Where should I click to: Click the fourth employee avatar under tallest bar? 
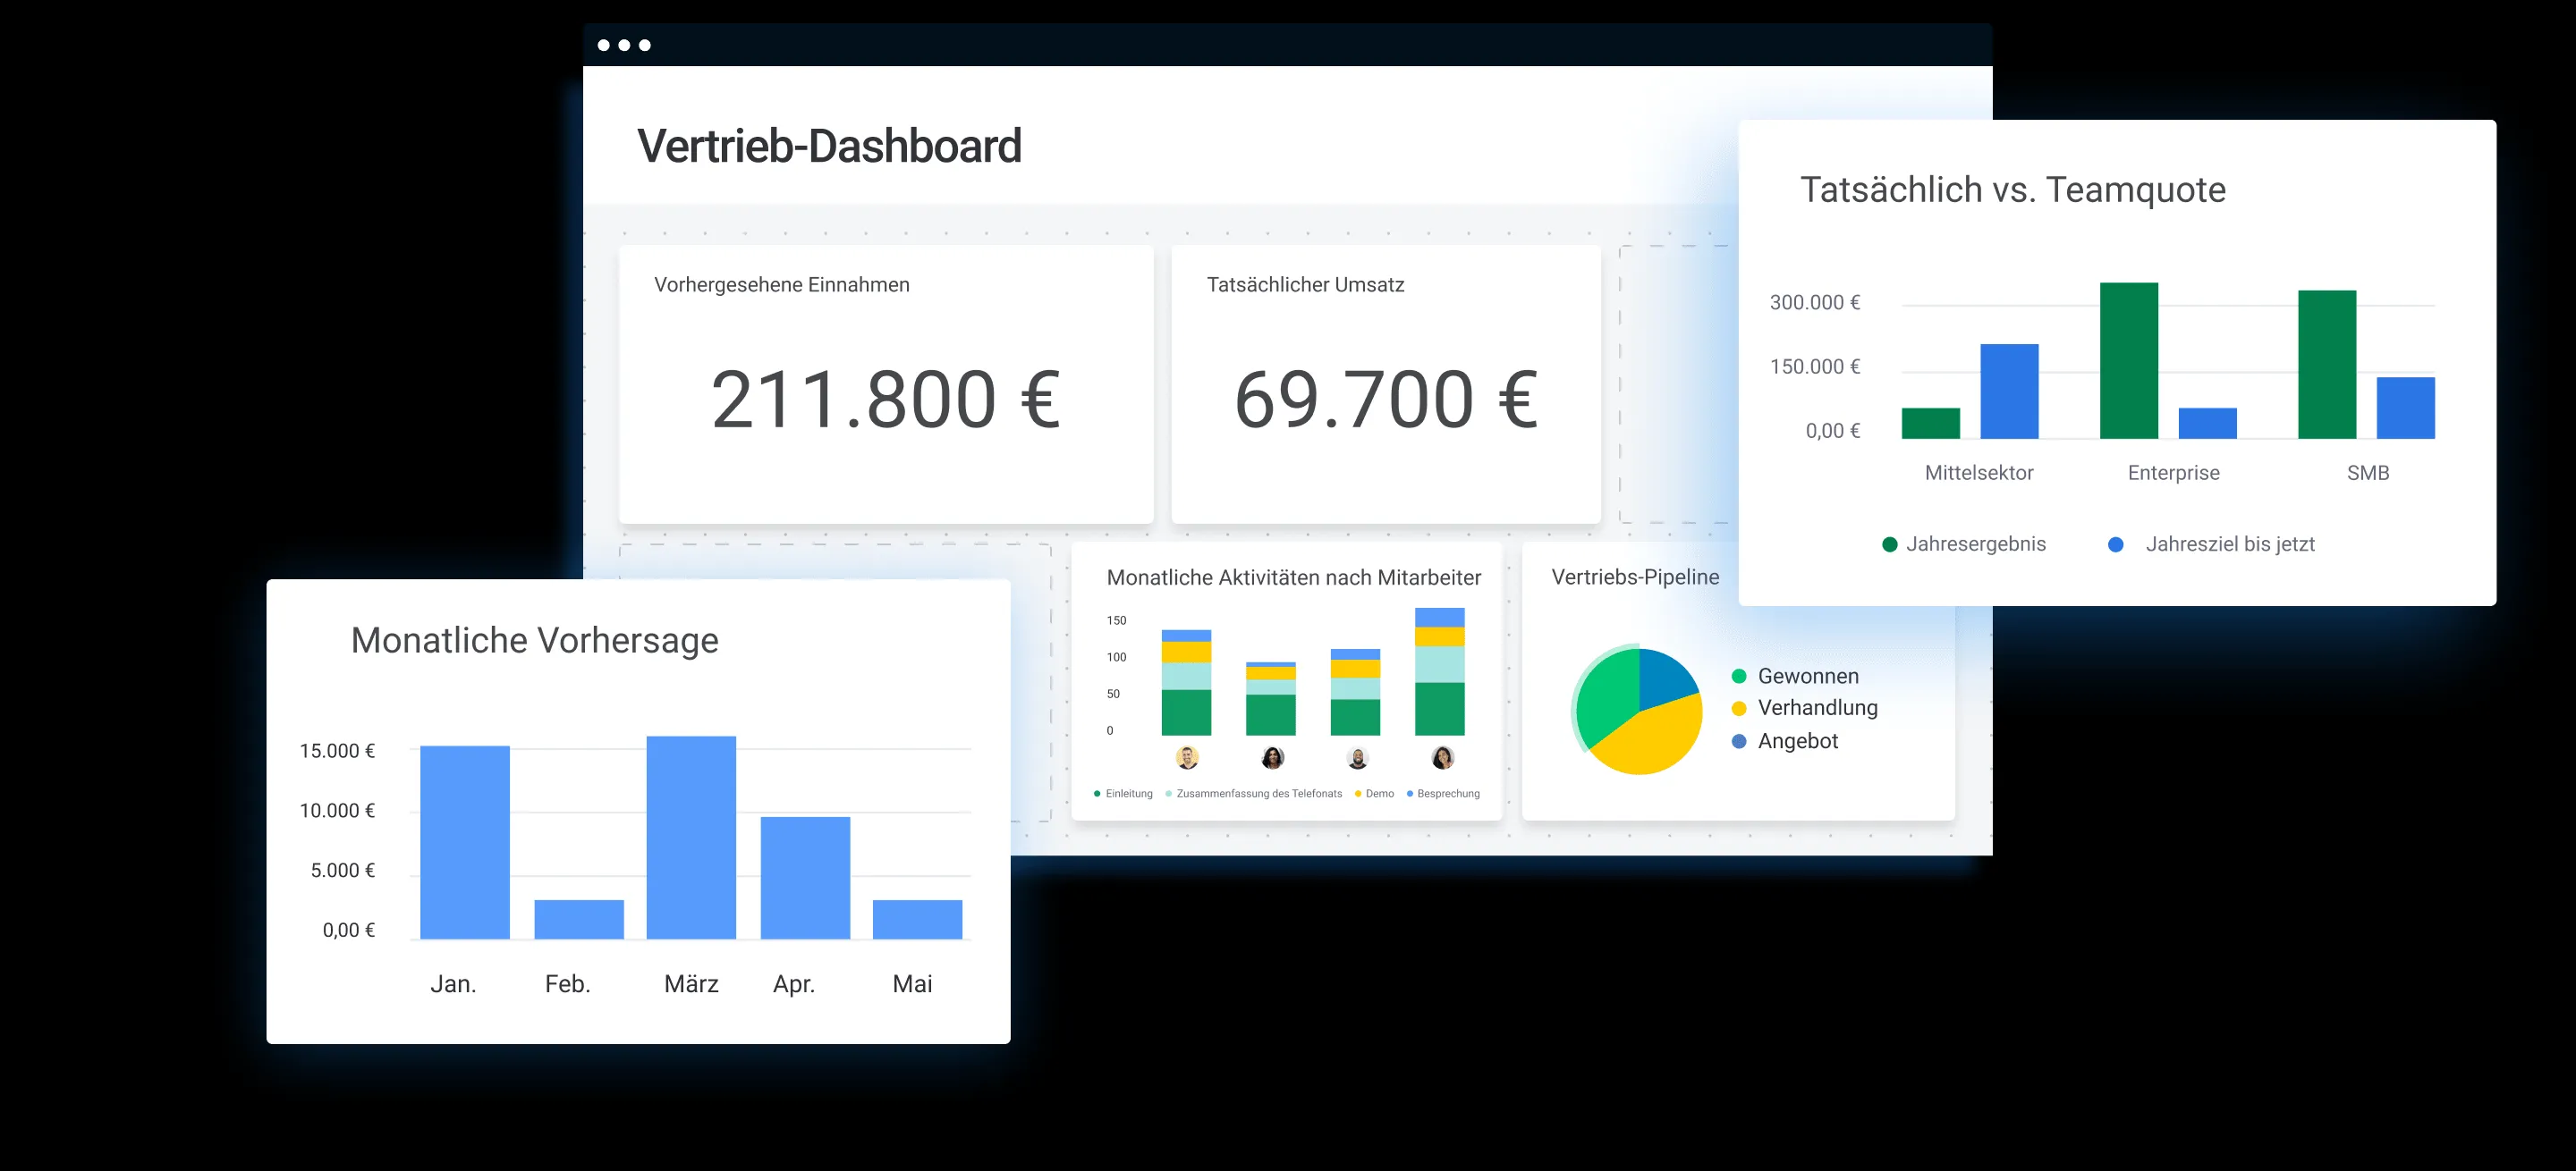click(1442, 757)
